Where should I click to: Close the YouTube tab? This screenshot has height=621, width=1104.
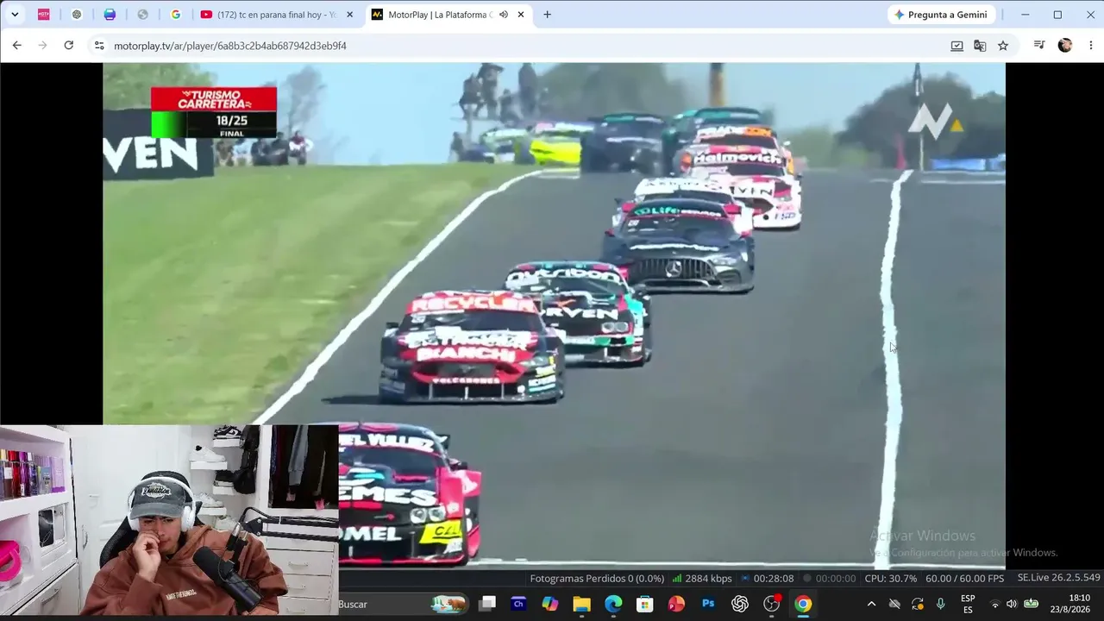pyautogui.click(x=349, y=15)
